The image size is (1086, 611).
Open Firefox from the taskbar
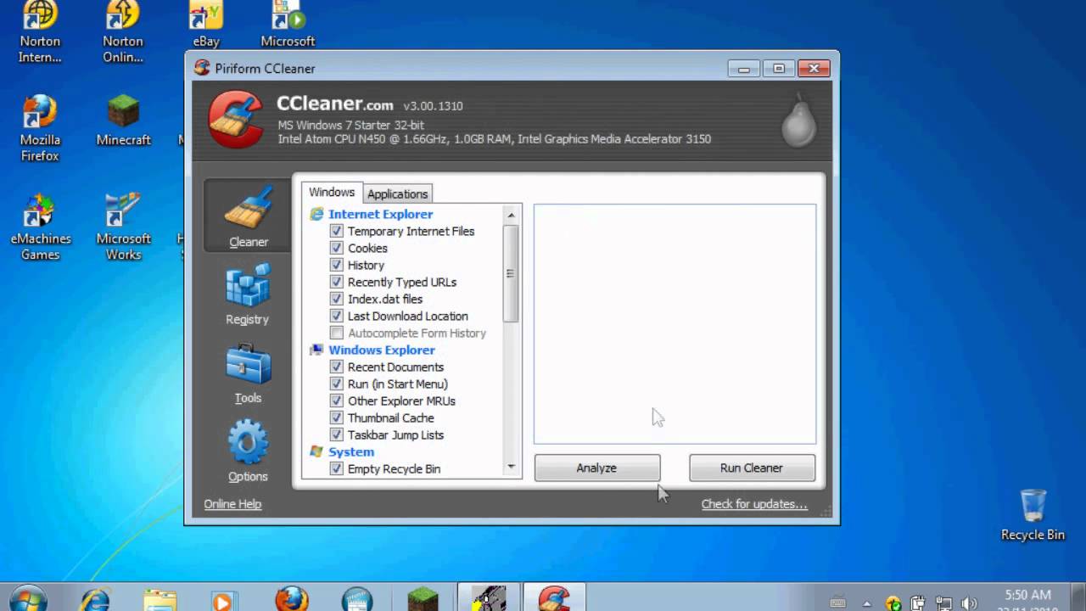292,599
